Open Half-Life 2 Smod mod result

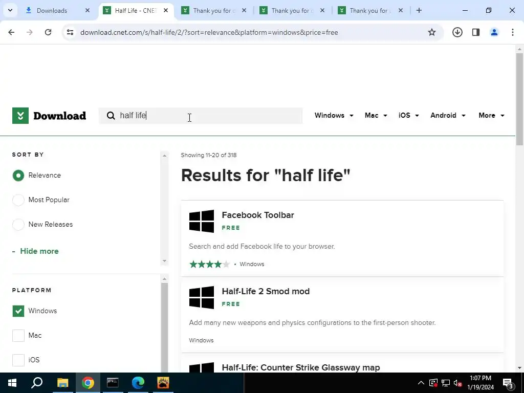[x=266, y=291]
